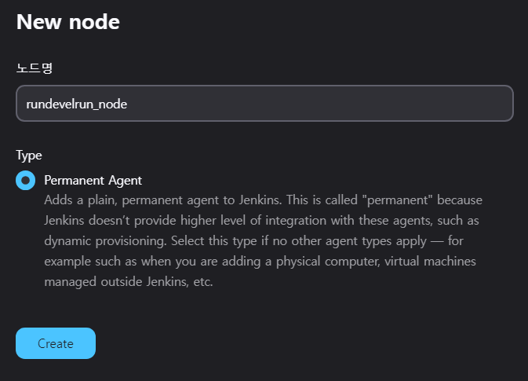Image resolution: width=528 pixels, height=381 pixels.
Task: Select the Permanent Agent radio button
Action: (x=26, y=181)
